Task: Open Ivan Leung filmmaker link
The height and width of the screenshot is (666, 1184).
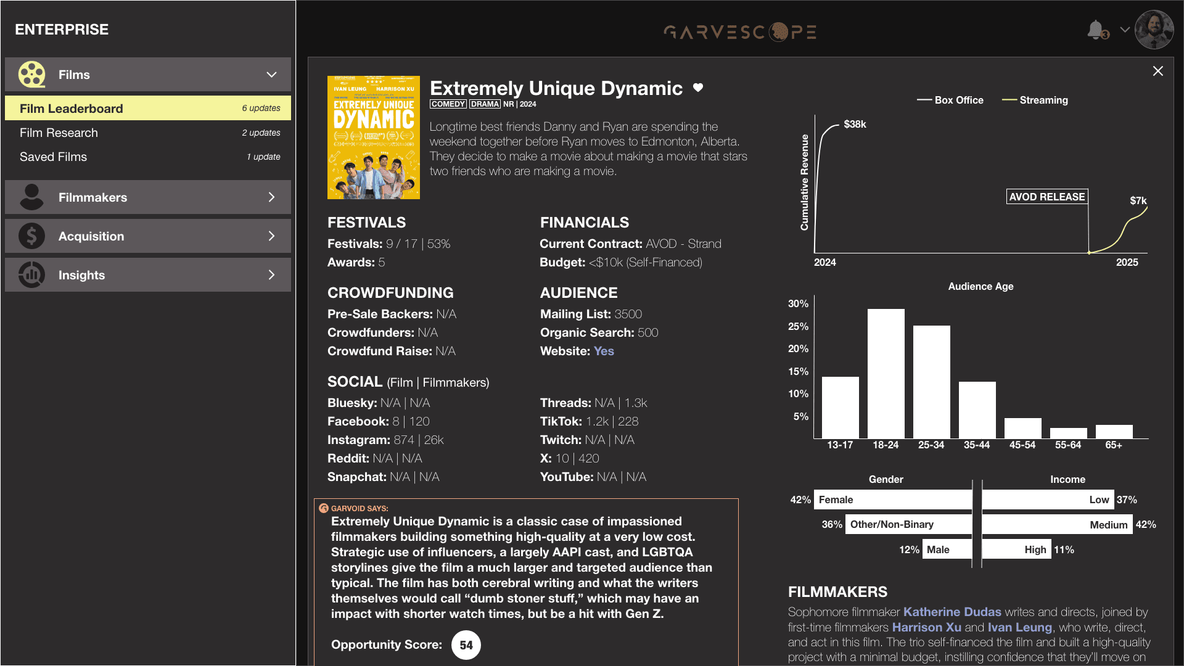Action: point(1020,627)
